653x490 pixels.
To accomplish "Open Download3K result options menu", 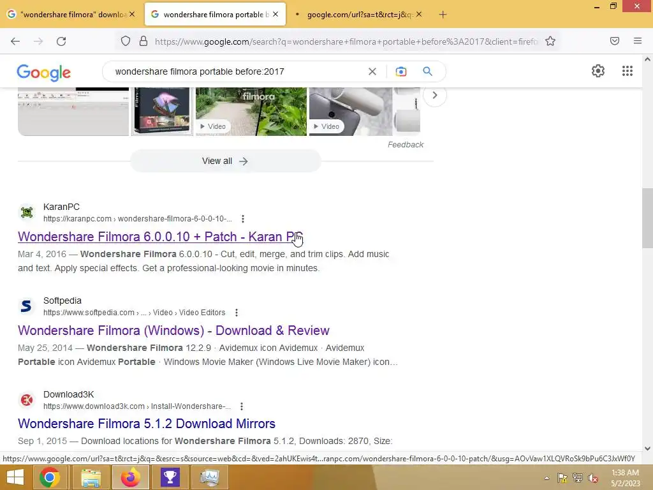I will (x=242, y=406).
